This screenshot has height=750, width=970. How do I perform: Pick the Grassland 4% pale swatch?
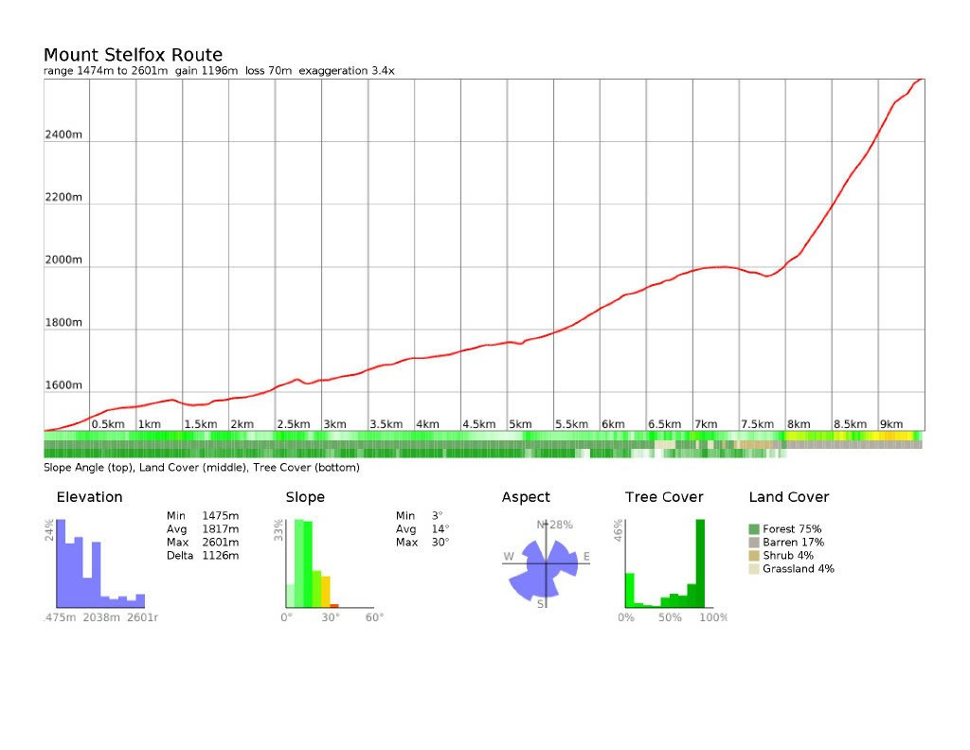click(754, 569)
